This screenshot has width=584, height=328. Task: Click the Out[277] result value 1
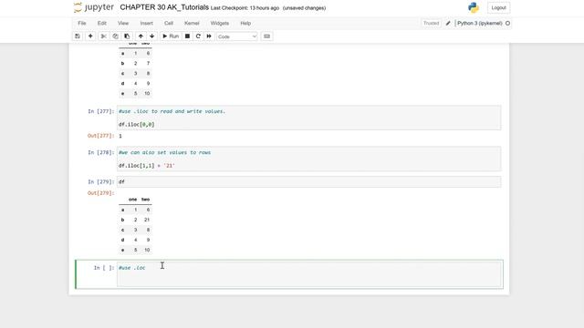click(x=120, y=136)
